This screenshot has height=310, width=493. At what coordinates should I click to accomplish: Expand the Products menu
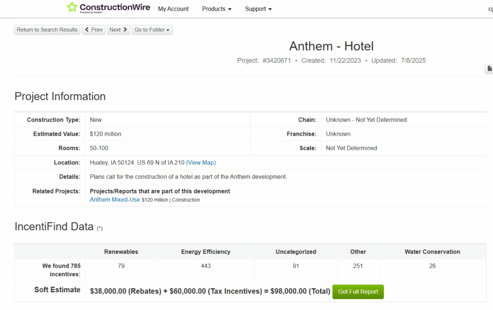point(217,9)
